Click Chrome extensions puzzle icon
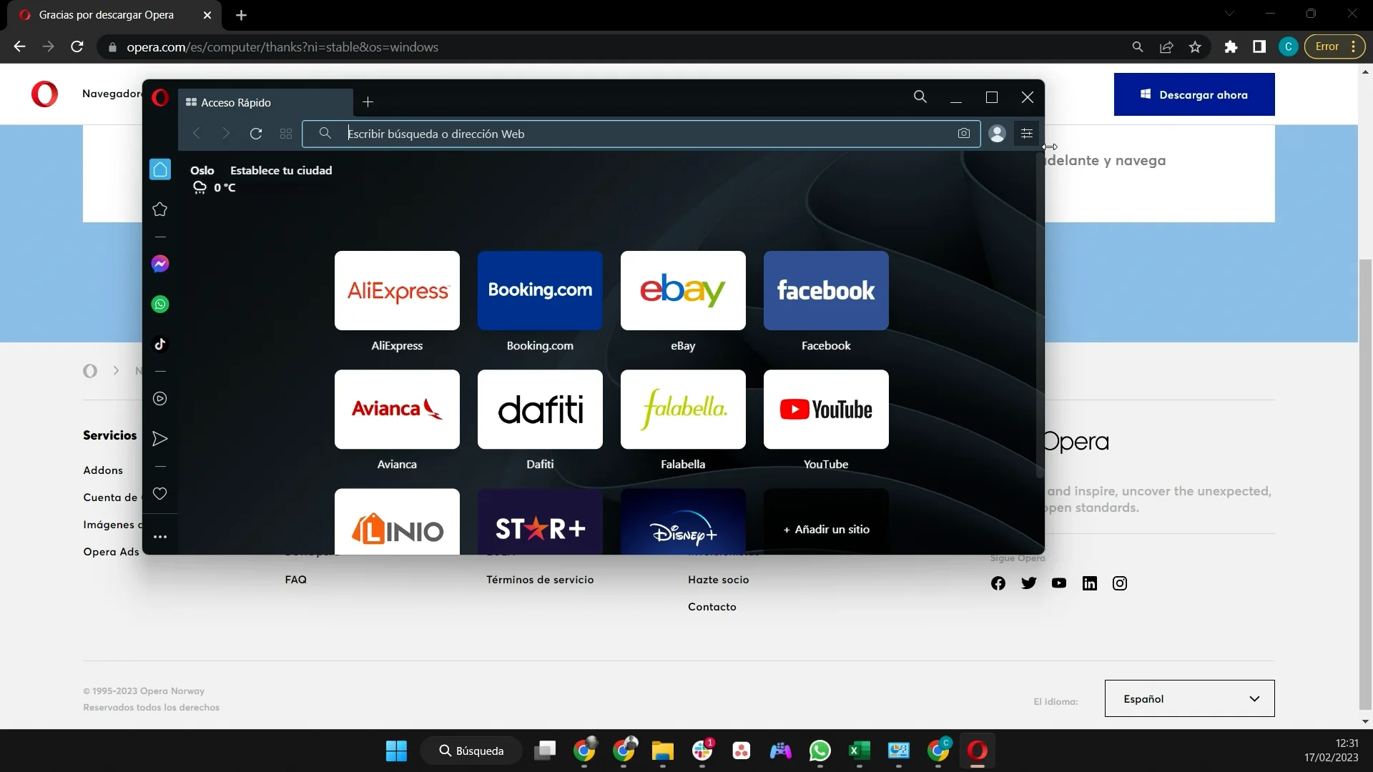This screenshot has width=1373, height=772. [x=1231, y=47]
